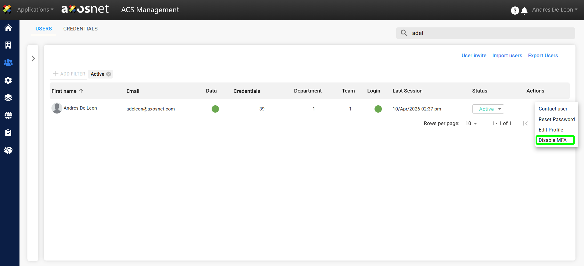Click the help question mark icon
The height and width of the screenshot is (266, 584).
coord(515,11)
